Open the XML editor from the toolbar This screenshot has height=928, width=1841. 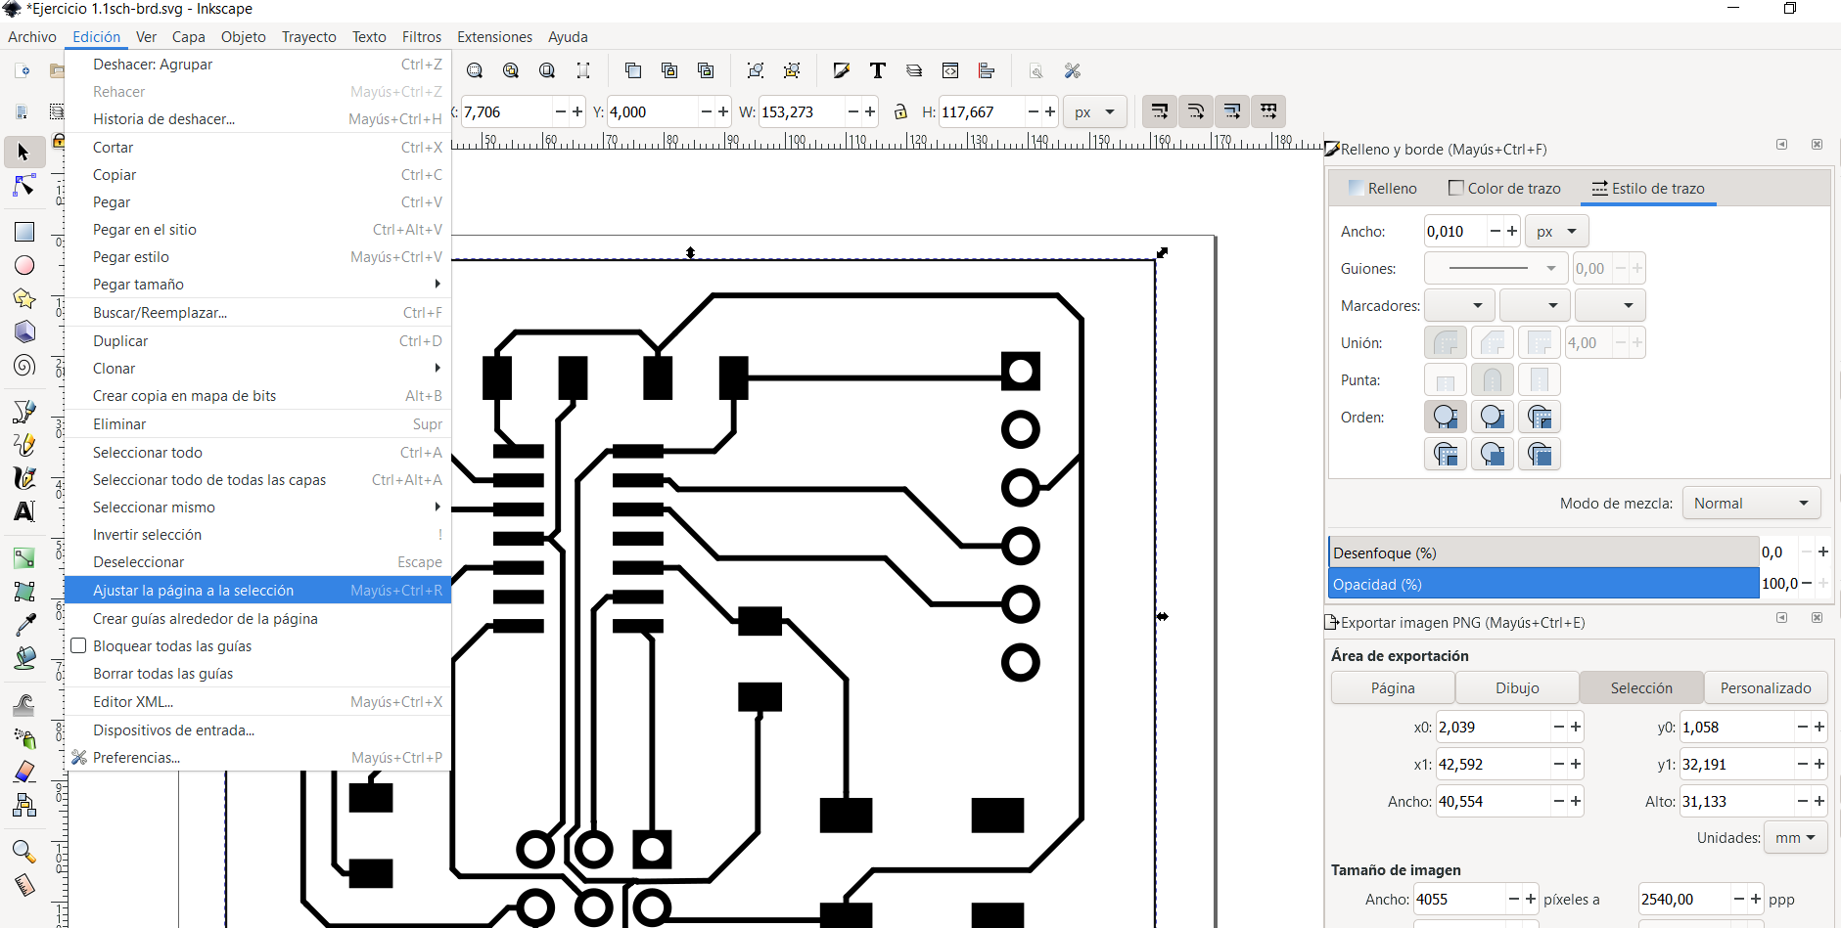point(950,70)
